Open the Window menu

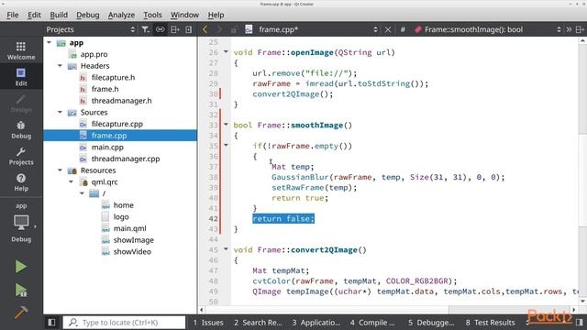(184, 15)
